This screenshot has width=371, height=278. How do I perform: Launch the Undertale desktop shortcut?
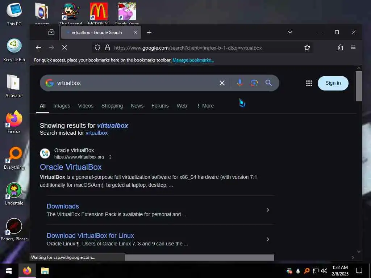pyautogui.click(x=14, y=194)
